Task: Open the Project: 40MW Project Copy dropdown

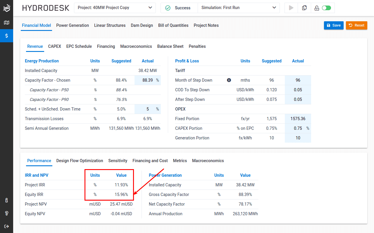Action: 115,8
